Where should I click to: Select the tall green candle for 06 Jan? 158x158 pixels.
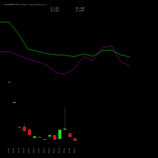(x=60, y=134)
